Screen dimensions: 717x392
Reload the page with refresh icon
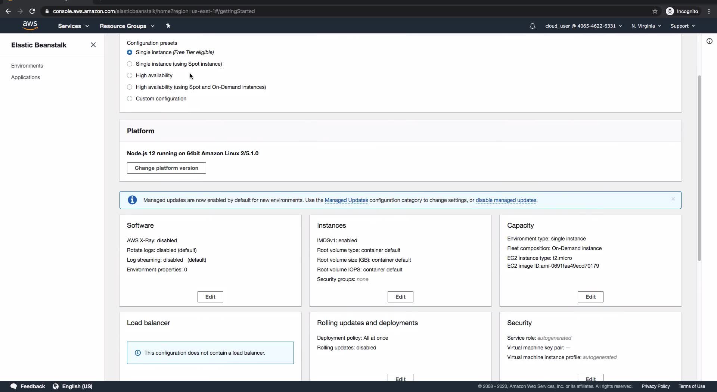(x=32, y=11)
